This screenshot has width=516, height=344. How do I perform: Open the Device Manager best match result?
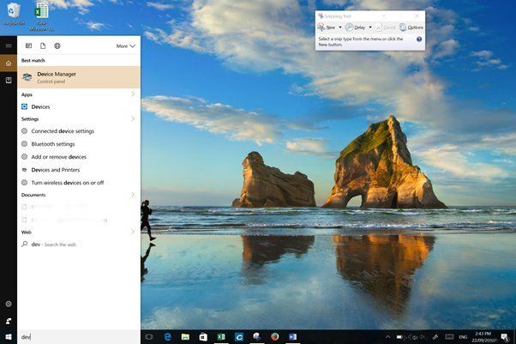[x=79, y=77]
